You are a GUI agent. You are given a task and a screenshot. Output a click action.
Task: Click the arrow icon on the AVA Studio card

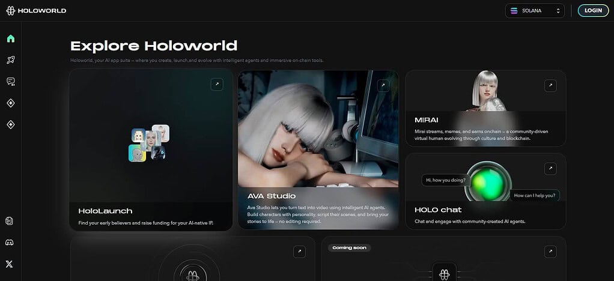coord(383,85)
